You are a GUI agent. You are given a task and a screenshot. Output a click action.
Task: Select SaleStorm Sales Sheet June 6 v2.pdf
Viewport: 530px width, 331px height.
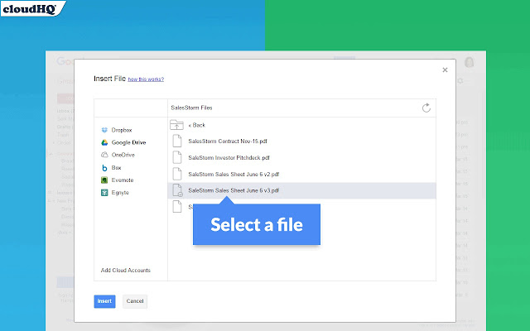point(234,175)
